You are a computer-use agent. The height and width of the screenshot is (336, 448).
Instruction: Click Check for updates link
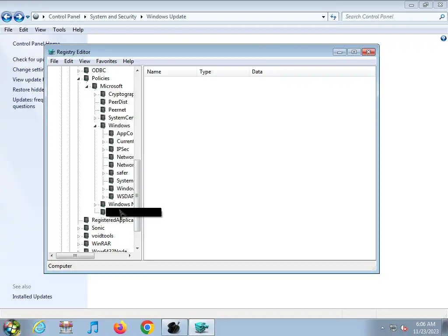point(28,59)
